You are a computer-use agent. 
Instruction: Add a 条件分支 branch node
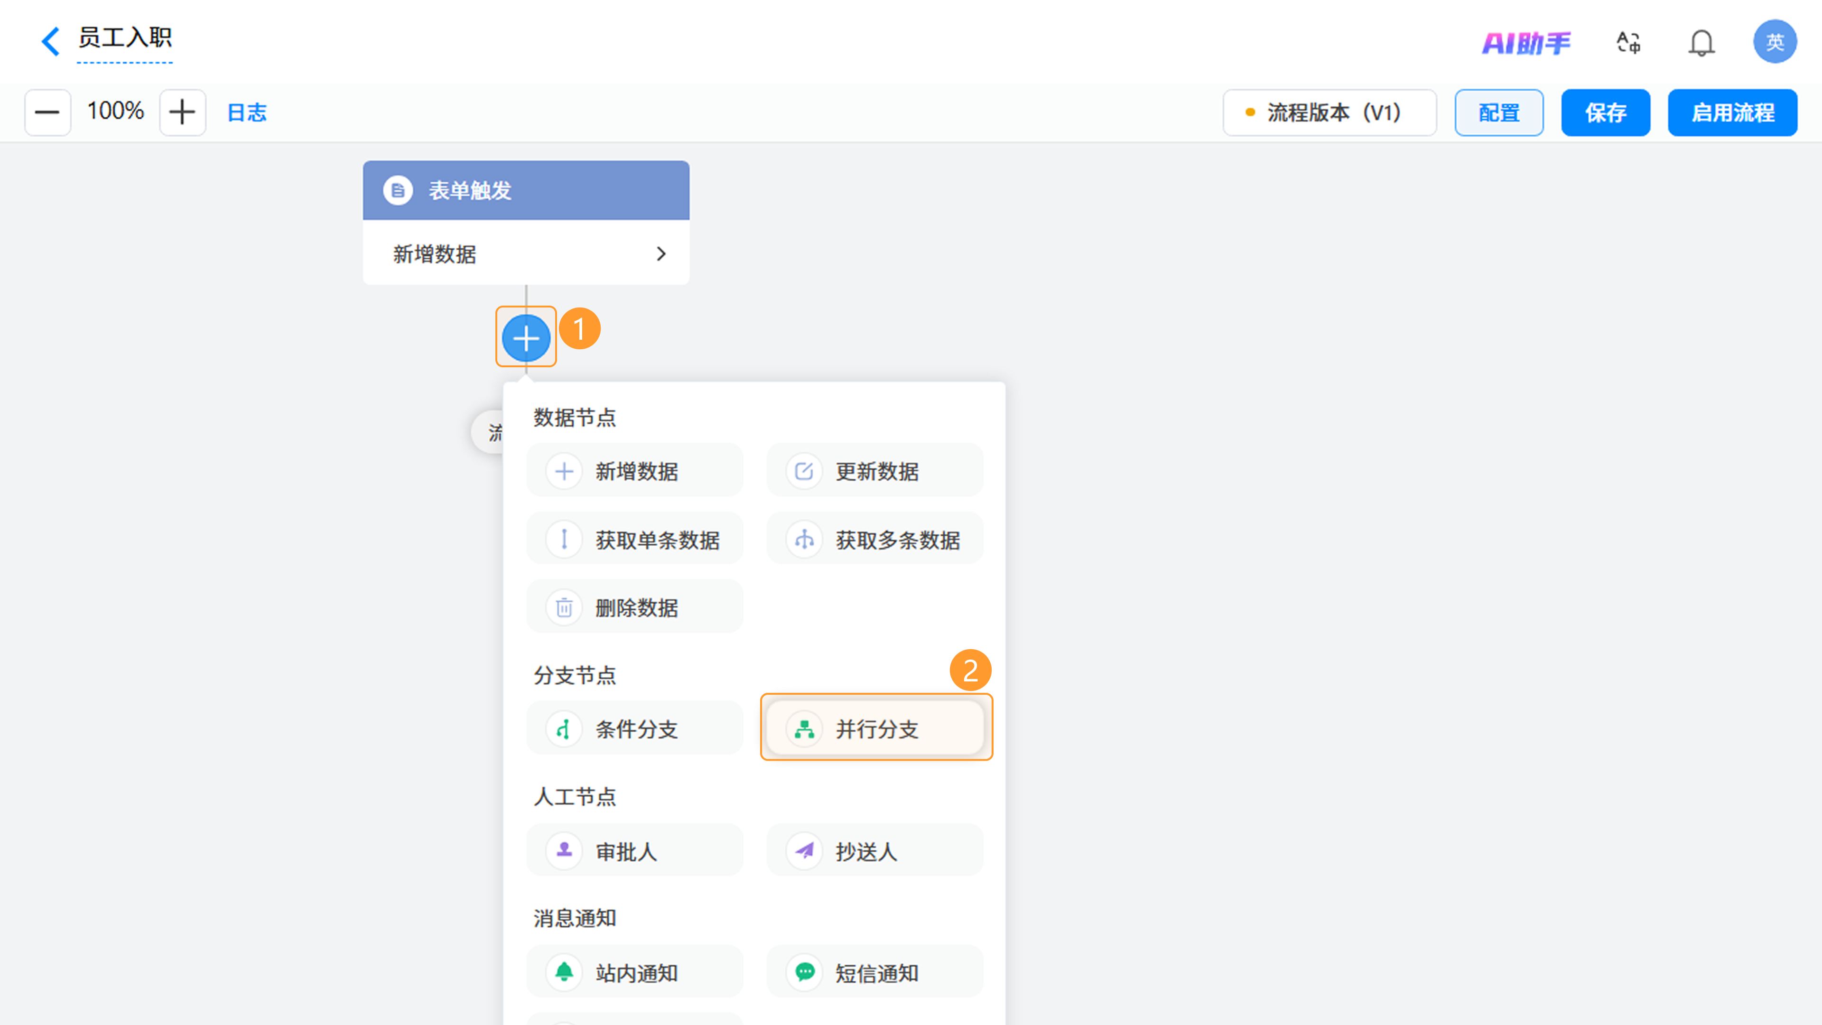point(634,728)
